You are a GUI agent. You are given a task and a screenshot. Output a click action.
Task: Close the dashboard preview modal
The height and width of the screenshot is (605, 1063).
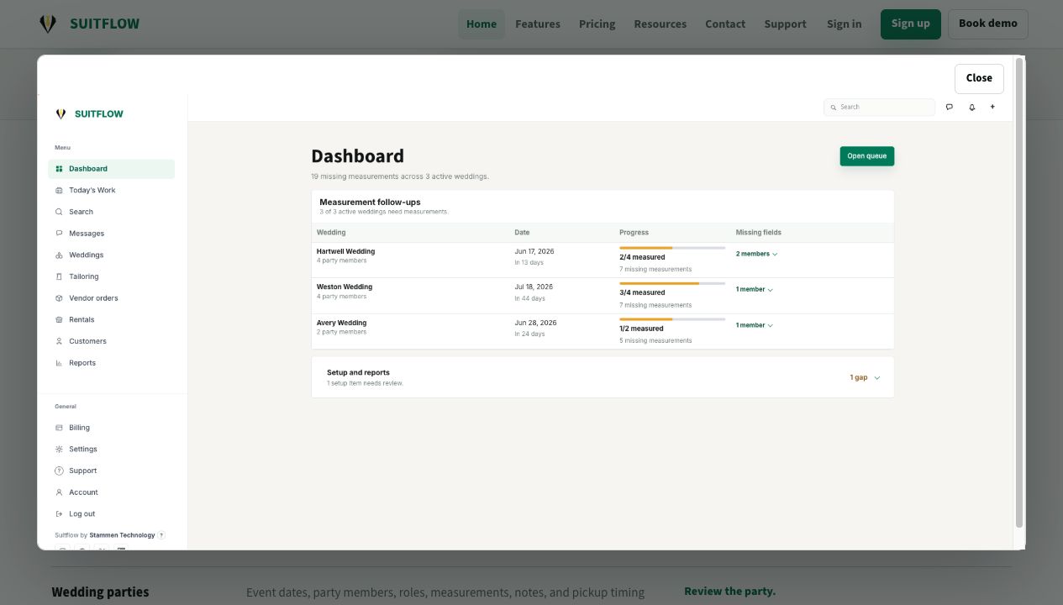point(979,78)
